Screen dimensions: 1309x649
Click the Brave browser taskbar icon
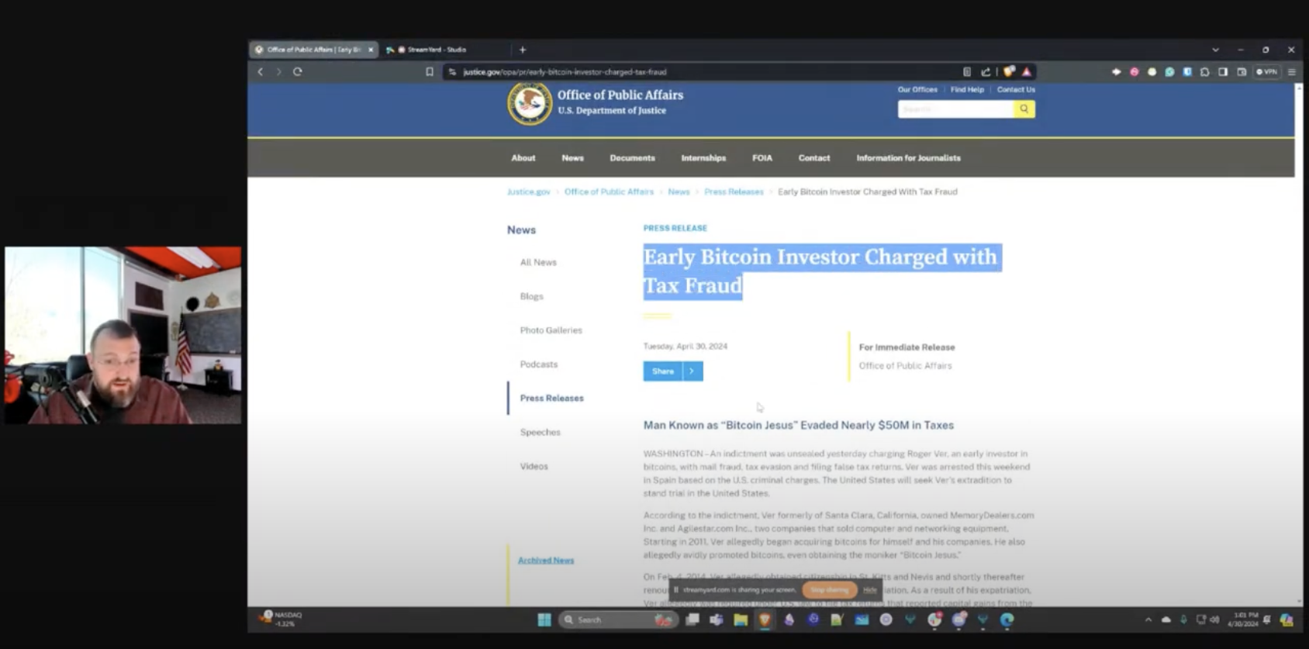(765, 620)
